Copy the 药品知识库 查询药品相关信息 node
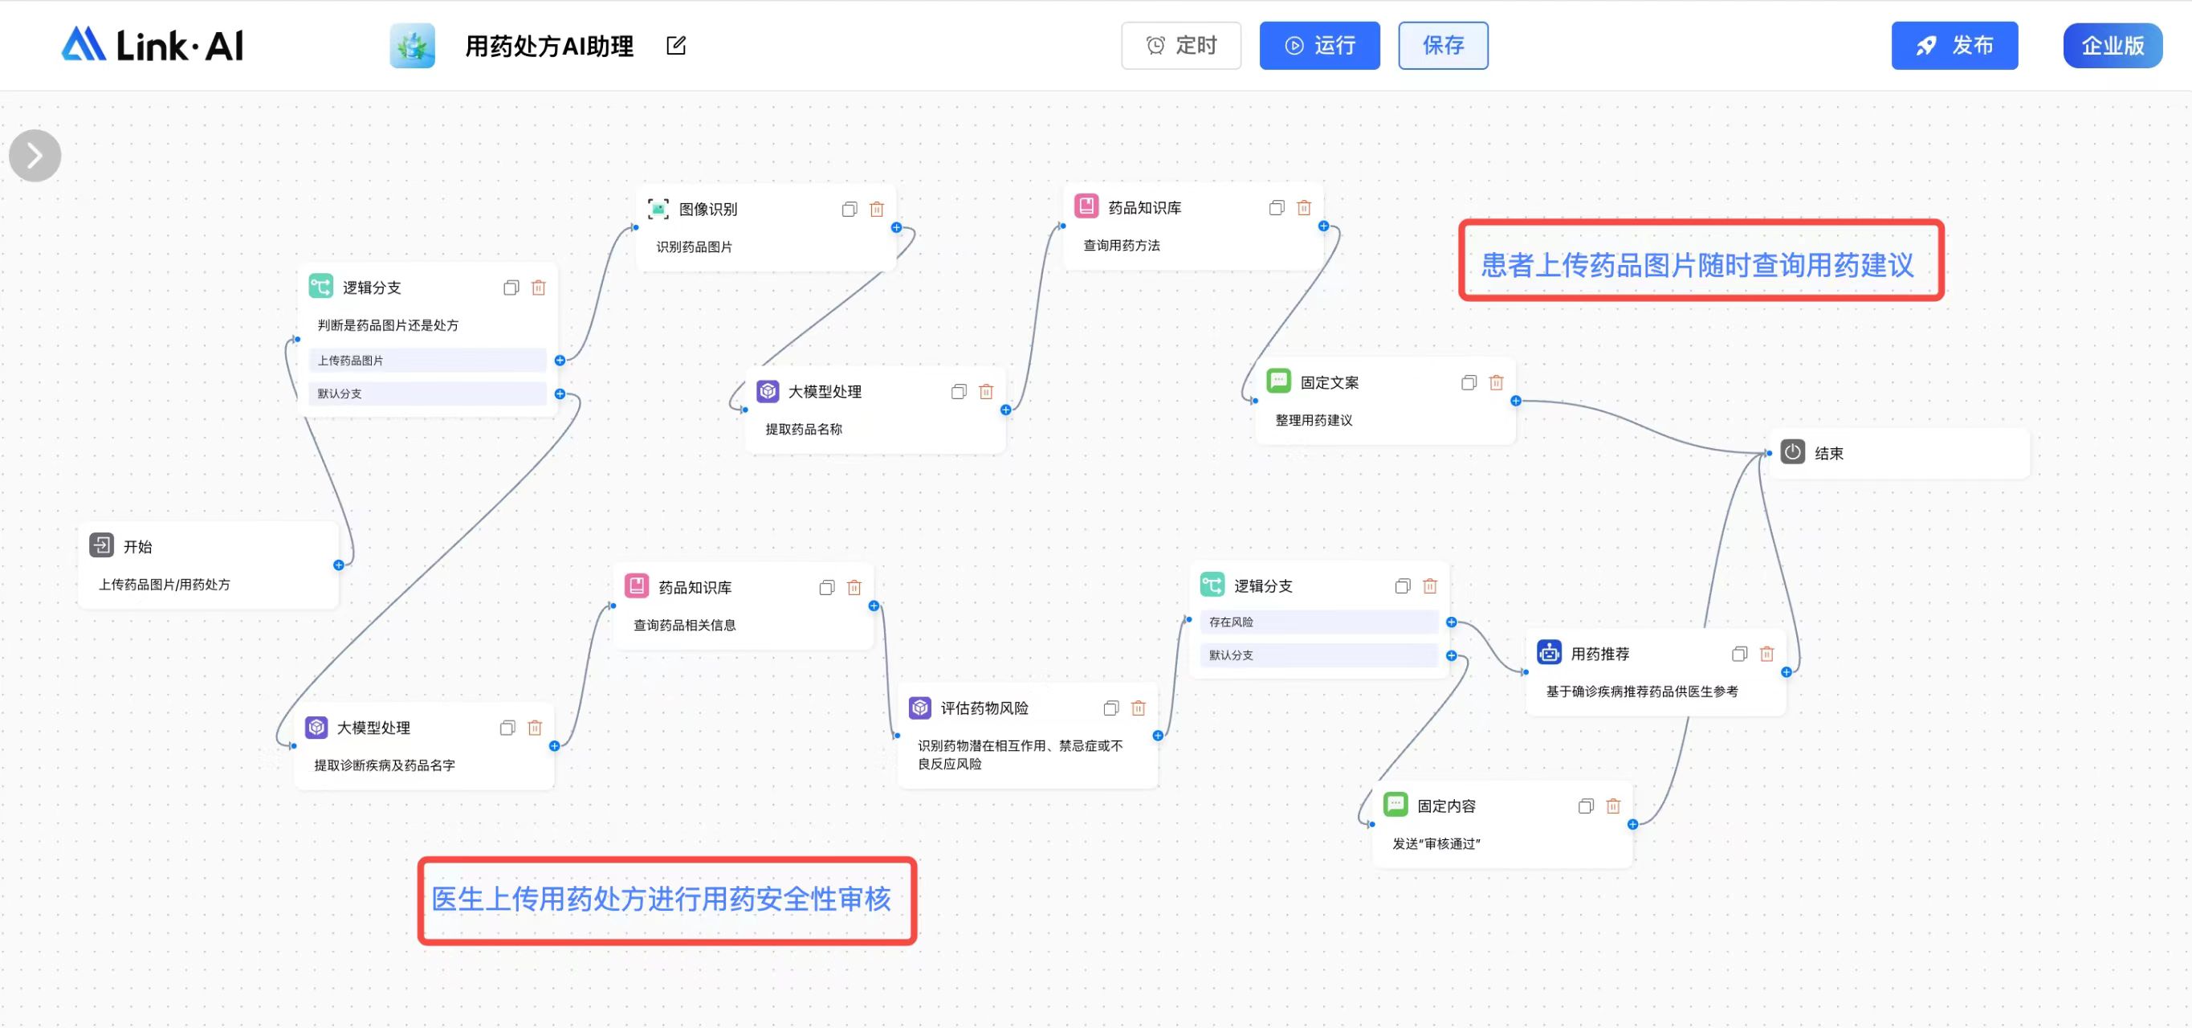This screenshot has height=1028, width=2192. point(827,588)
